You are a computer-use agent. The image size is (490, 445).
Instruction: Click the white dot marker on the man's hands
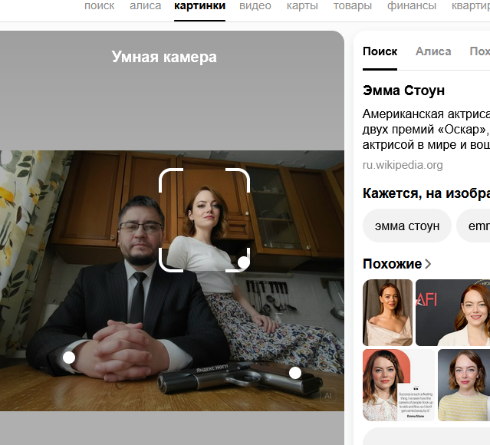click(69, 358)
